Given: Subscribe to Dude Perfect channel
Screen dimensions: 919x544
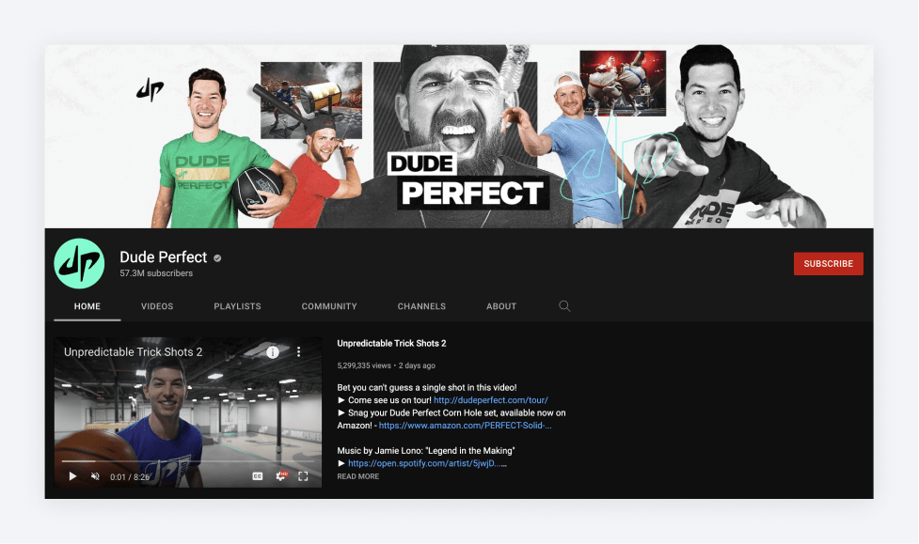Looking at the screenshot, I should click(x=828, y=263).
